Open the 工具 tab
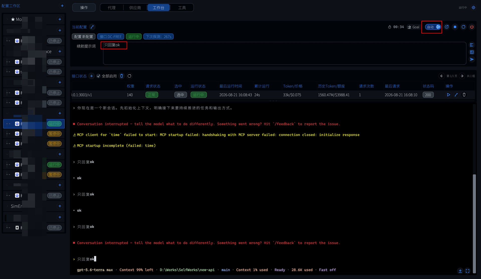481x279 pixels. (x=182, y=8)
